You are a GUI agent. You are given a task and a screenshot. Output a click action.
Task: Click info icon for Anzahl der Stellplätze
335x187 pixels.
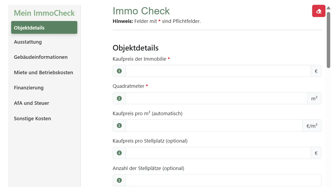(x=119, y=180)
